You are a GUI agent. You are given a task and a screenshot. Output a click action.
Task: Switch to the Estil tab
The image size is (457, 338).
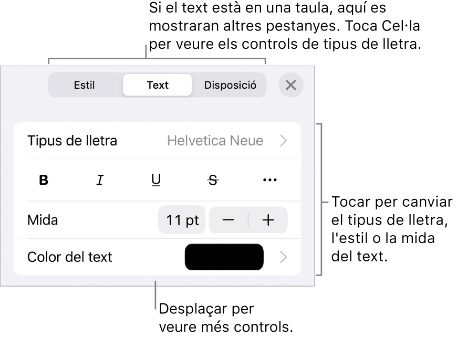[85, 85]
